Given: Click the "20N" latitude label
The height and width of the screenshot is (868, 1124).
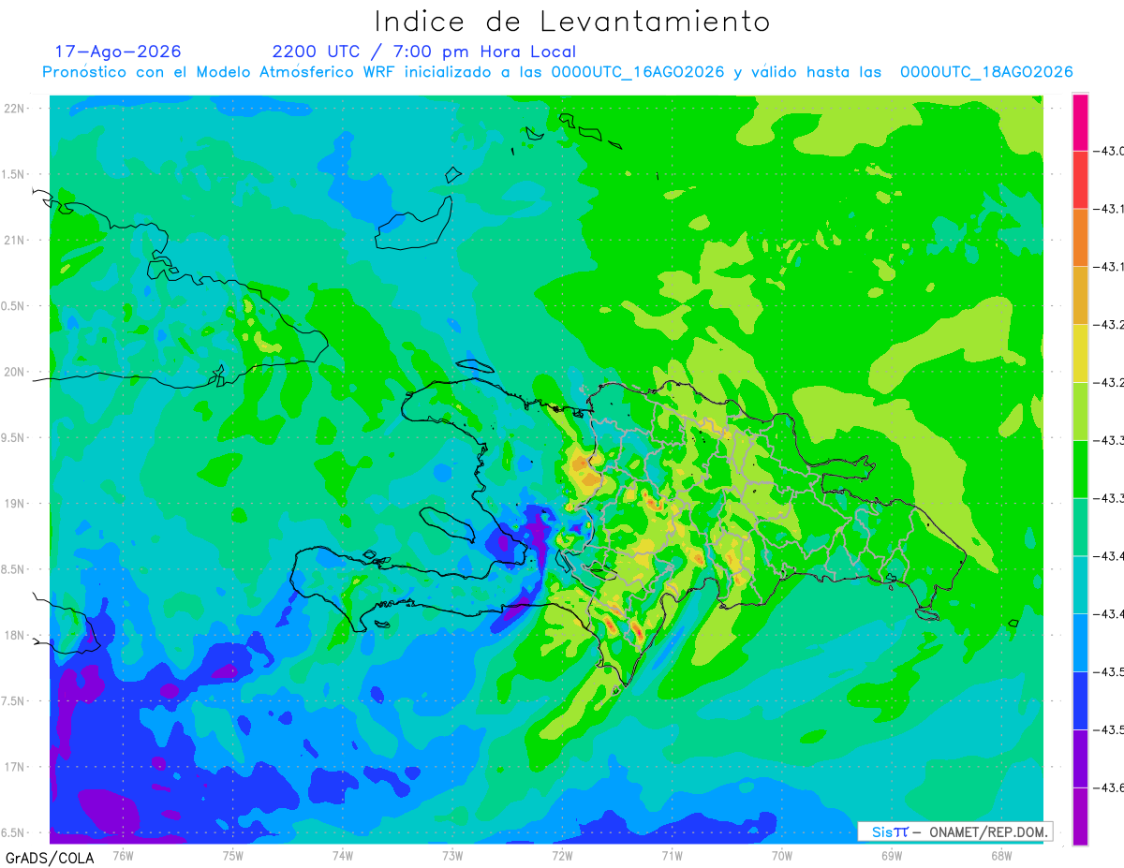Looking at the screenshot, I should (x=14, y=372).
